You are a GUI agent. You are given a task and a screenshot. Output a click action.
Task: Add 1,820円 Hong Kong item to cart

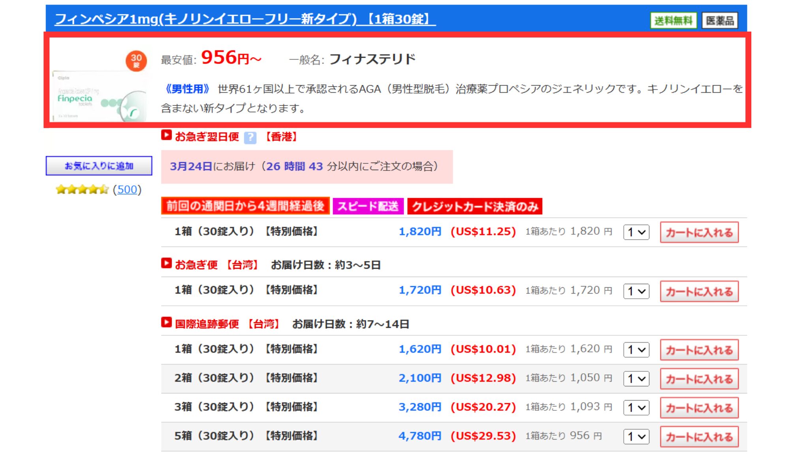(699, 232)
